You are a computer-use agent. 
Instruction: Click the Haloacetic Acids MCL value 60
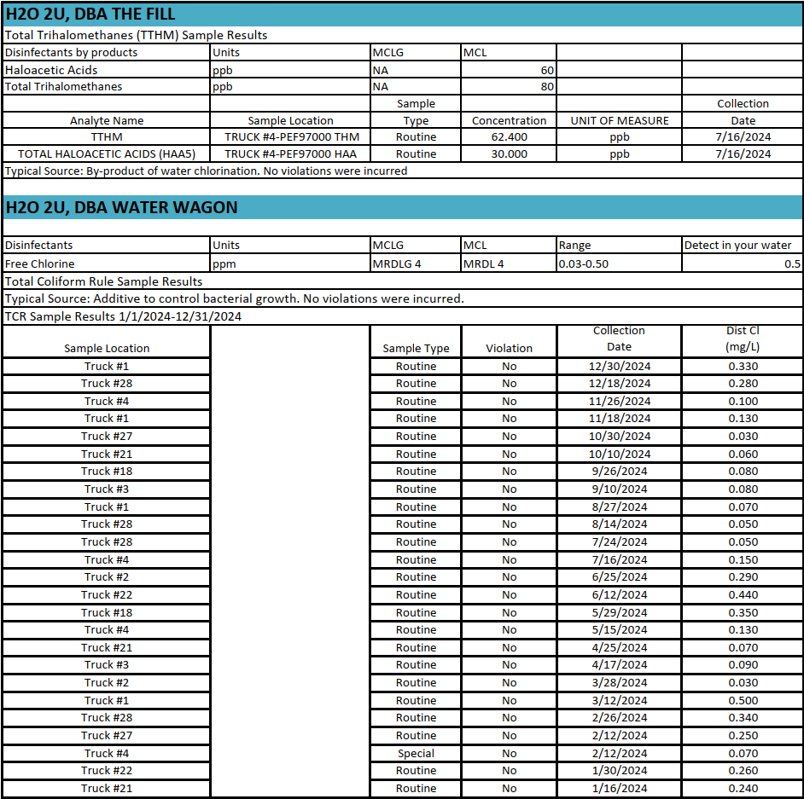pos(546,70)
